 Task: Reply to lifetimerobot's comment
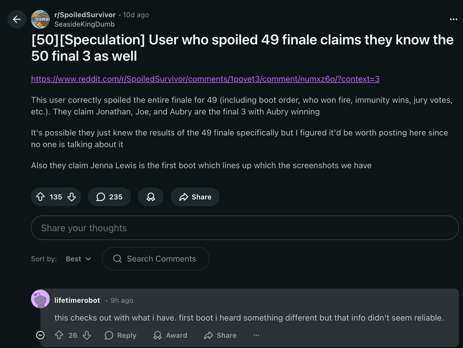tap(120, 335)
